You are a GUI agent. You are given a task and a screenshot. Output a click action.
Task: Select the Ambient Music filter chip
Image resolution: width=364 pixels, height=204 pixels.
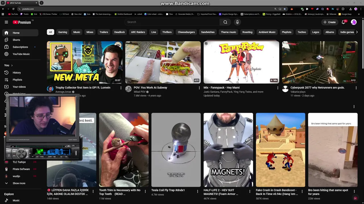coord(267,32)
